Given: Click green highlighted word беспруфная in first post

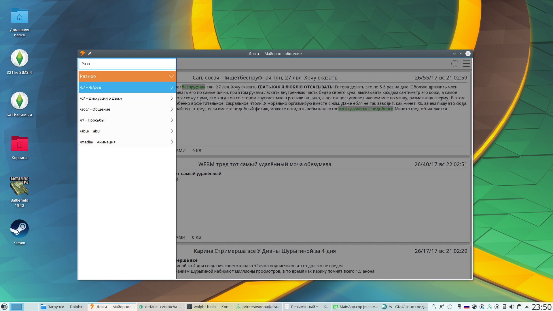Looking at the screenshot, I should click(x=194, y=87).
